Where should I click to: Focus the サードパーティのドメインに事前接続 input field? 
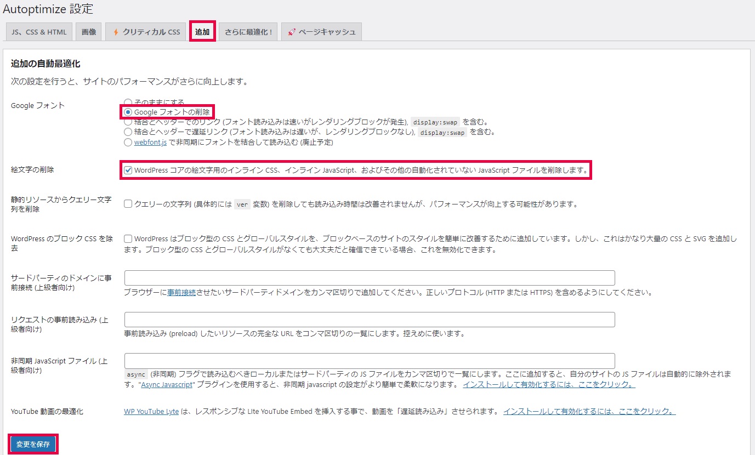click(370, 278)
